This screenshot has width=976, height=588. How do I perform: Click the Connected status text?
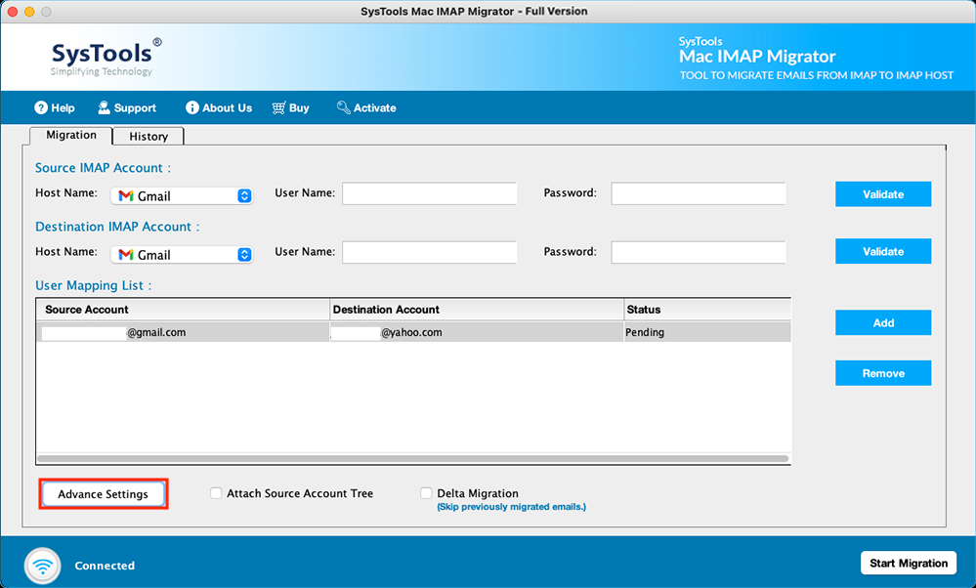[105, 566]
